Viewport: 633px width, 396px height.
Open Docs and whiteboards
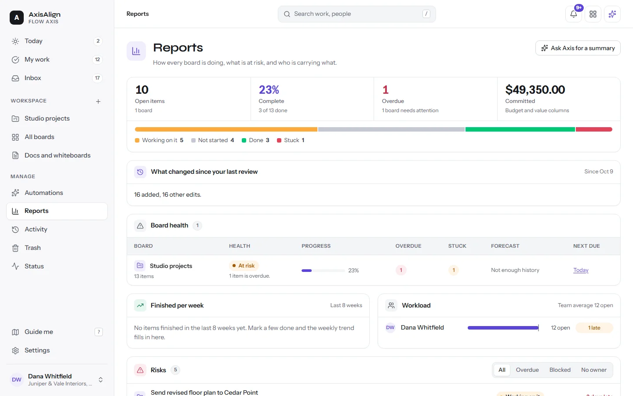pos(57,155)
